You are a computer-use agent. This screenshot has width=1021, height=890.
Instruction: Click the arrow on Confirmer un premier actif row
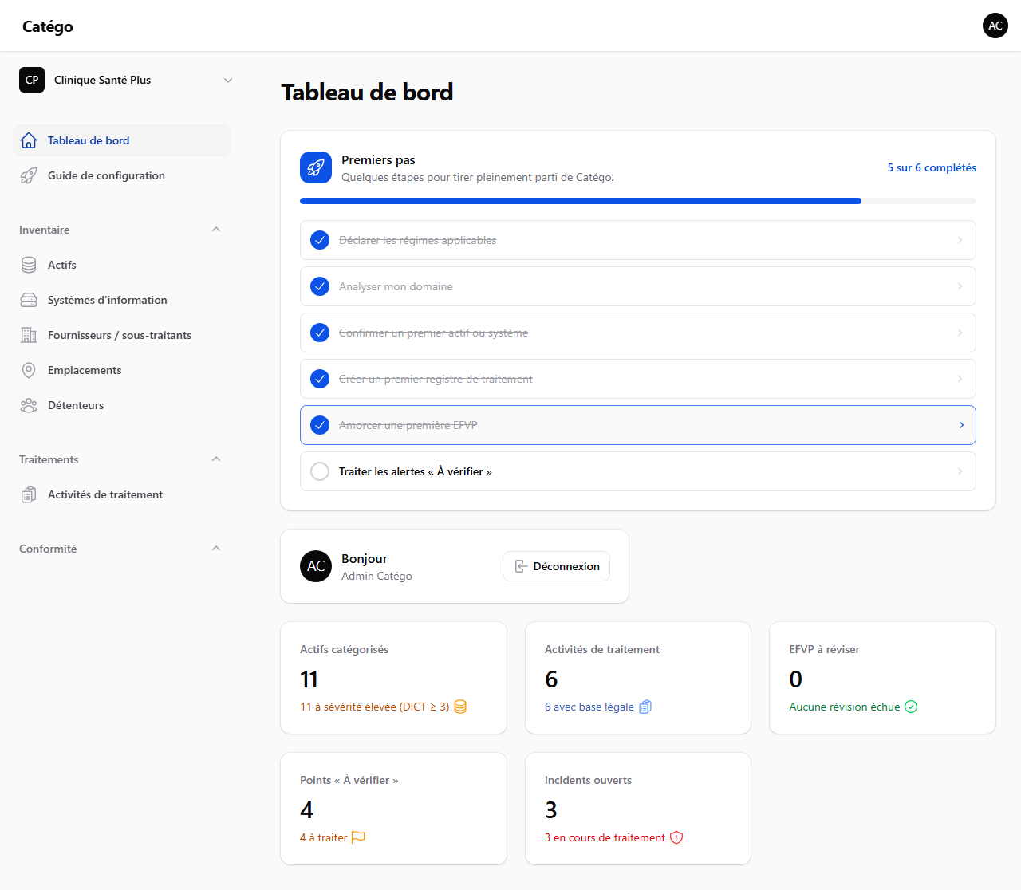point(960,333)
